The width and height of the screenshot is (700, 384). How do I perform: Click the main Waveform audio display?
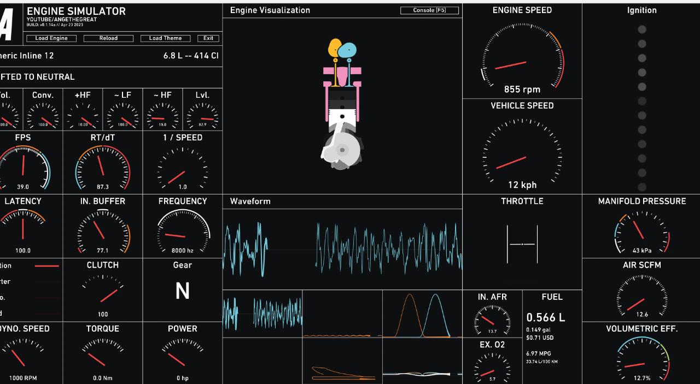point(342,249)
